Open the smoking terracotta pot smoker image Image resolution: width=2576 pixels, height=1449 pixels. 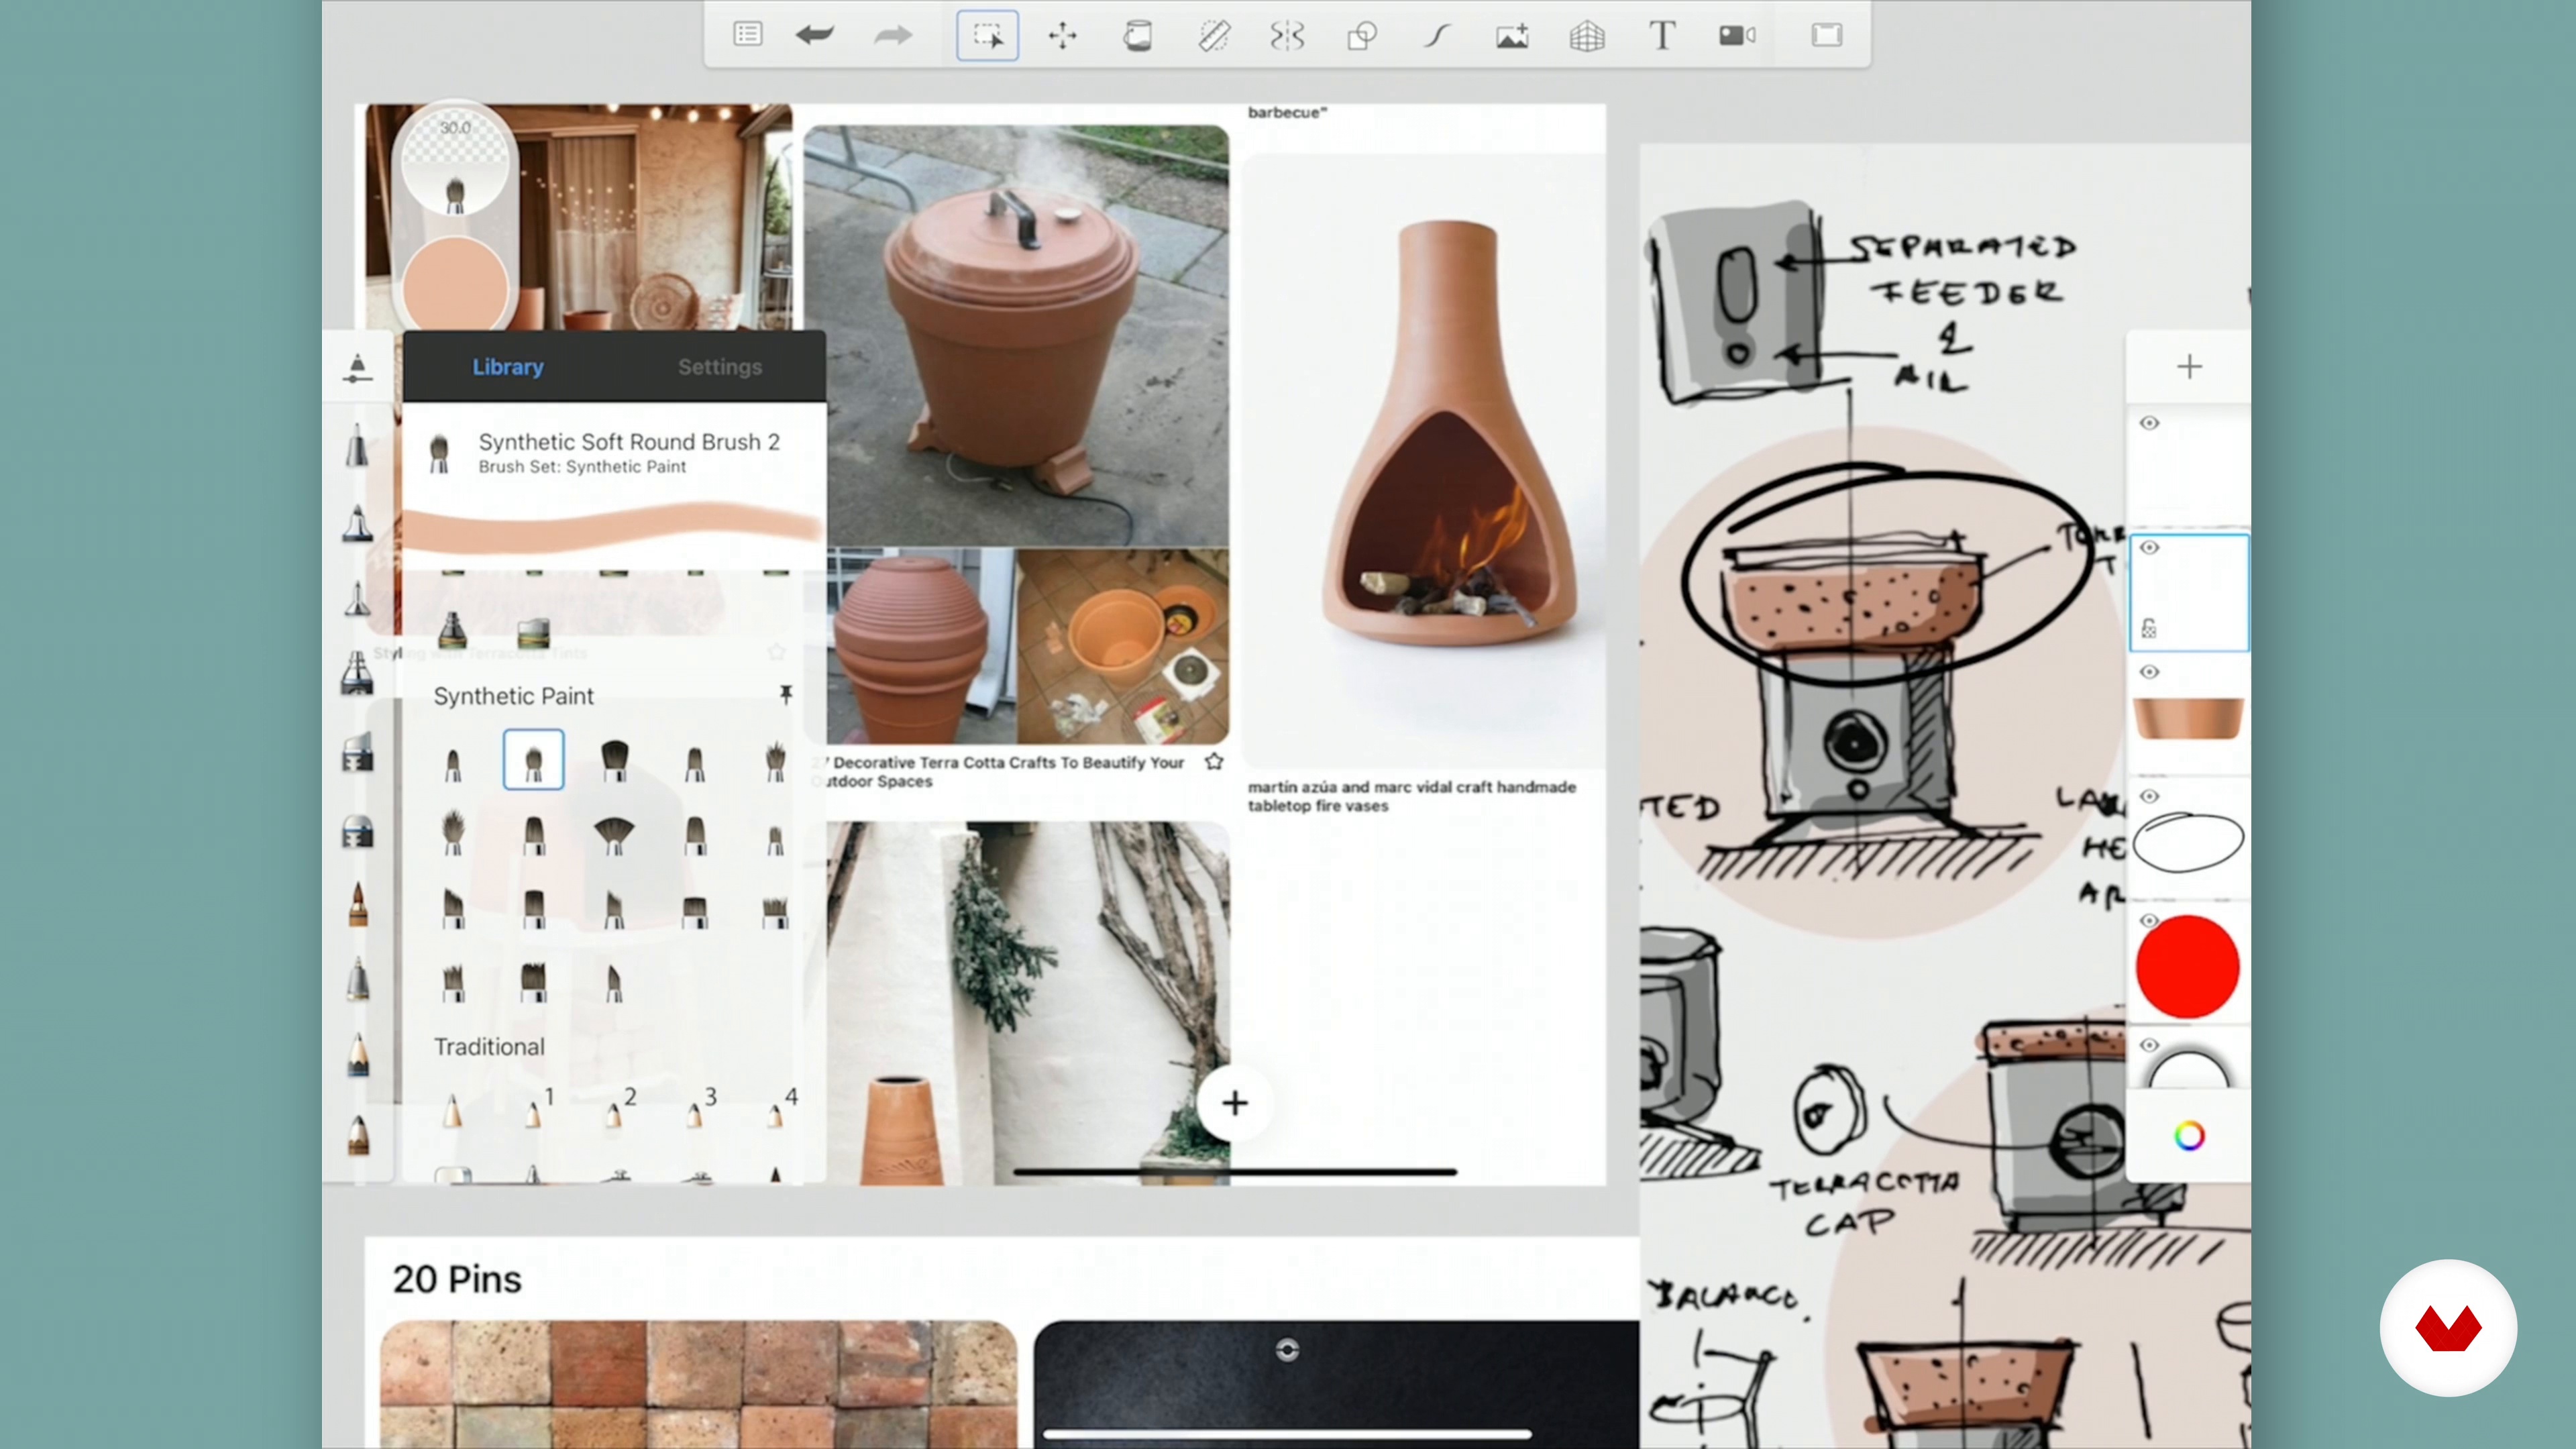click(1016, 336)
